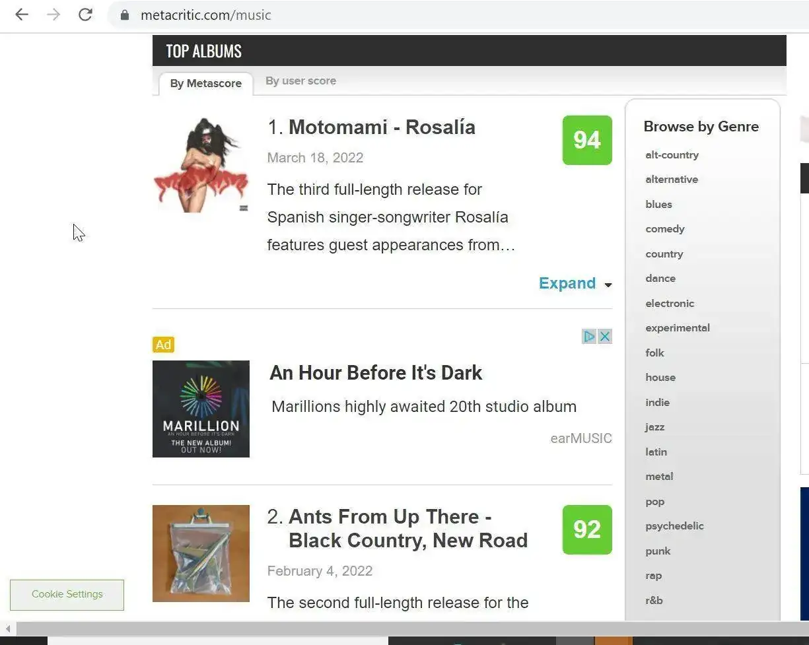Click the browser forward arrow
Viewport: 809px width, 645px height.
pos(53,15)
